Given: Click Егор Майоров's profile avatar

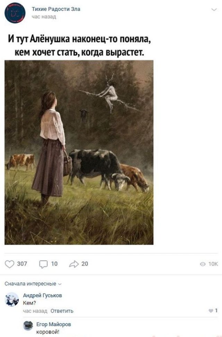Looking at the screenshot, I should [28, 325].
